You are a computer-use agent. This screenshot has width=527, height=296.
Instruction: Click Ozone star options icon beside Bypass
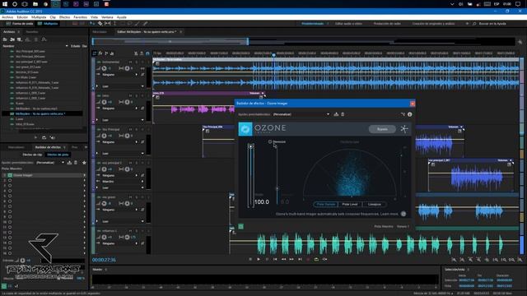tap(404, 129)
